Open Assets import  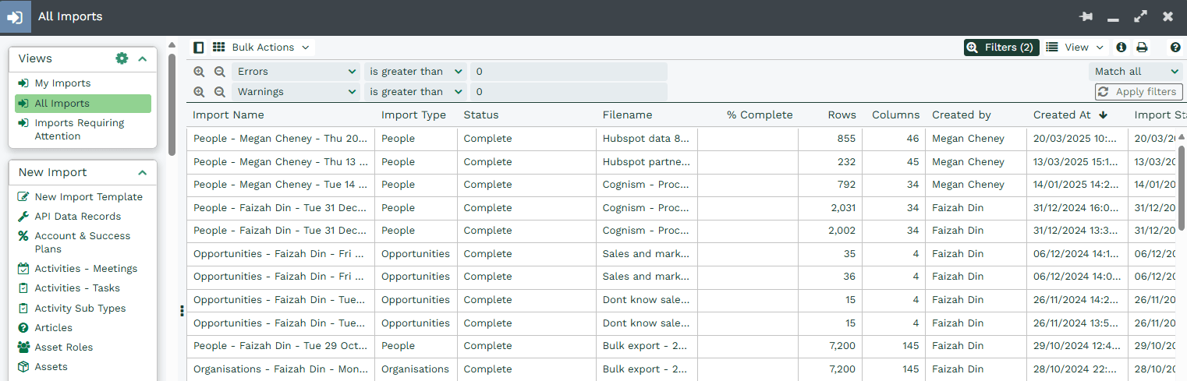point(51,367)
